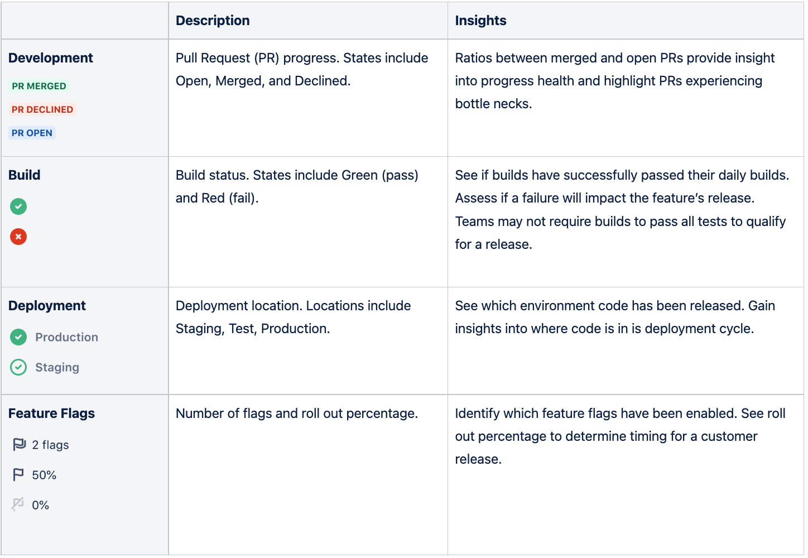Image resolution: width=808 pixels, height=558 pixels.
Task: Click the Feature Flags row heading
Action: pyautogui.click(x=51, y=413)
